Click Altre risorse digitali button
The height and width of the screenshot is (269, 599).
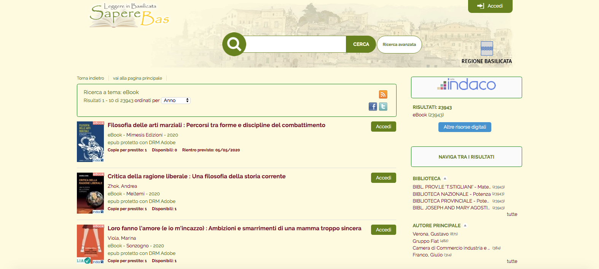[465, 127]
